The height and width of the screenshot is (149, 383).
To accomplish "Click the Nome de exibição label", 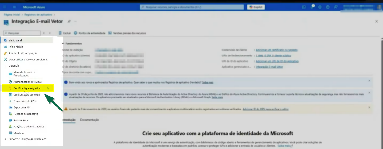I will [72, 50].
